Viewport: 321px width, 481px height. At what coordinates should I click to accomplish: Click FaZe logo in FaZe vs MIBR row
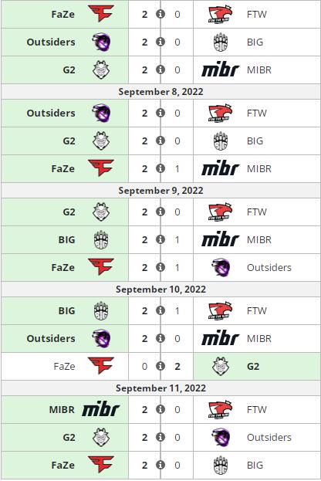tap(101, 168)
